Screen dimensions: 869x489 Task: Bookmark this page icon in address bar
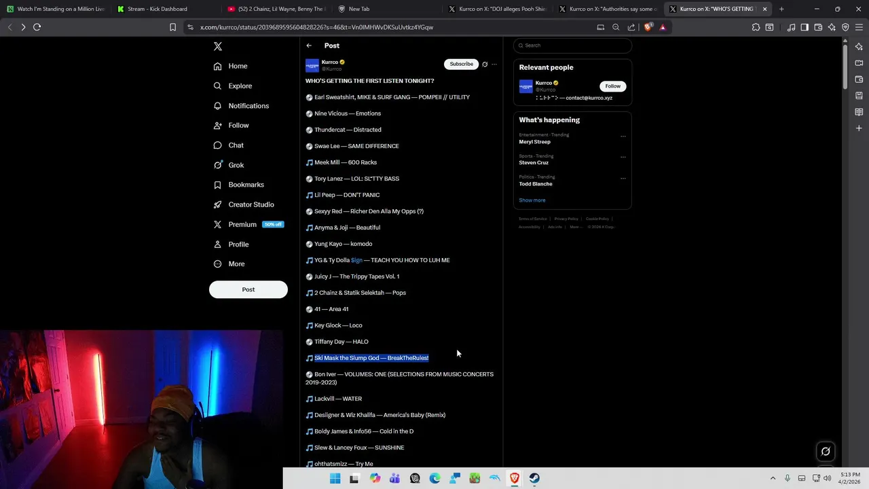[172, 27]
